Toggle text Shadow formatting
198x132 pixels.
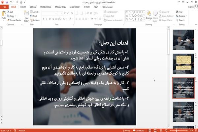pyautogui.click(x=53, y=19)
